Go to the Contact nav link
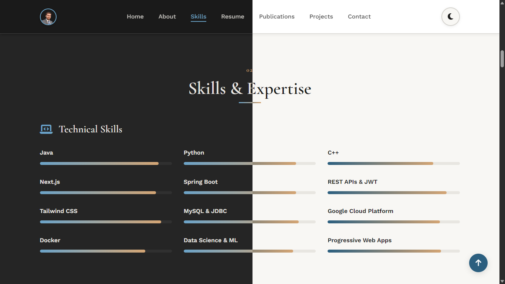Viewport: 505px width, 284px height. tap(359, 17)
